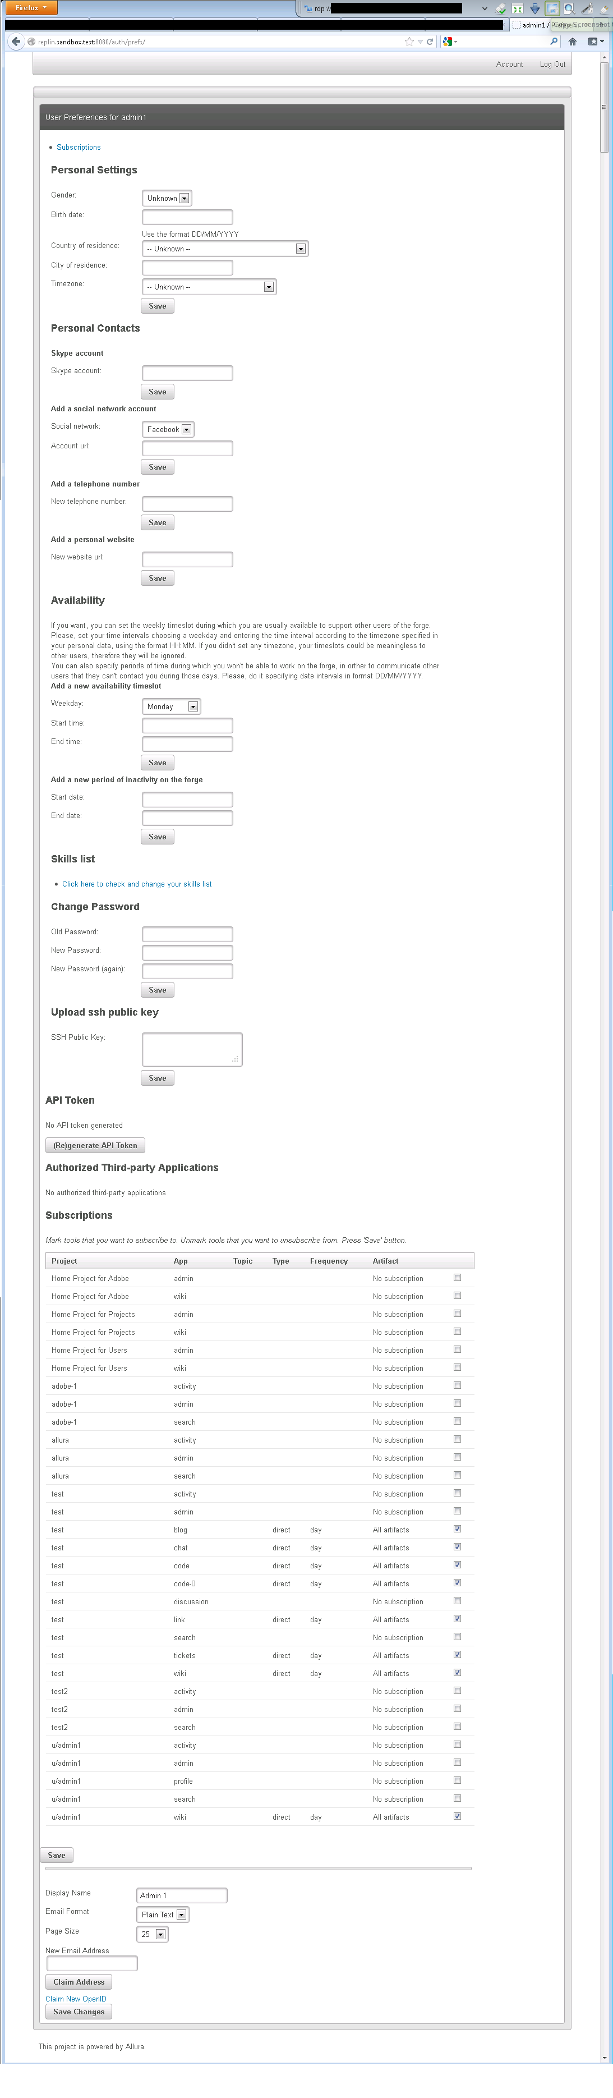Click the bookmark star in address bar

pos(409,42)
